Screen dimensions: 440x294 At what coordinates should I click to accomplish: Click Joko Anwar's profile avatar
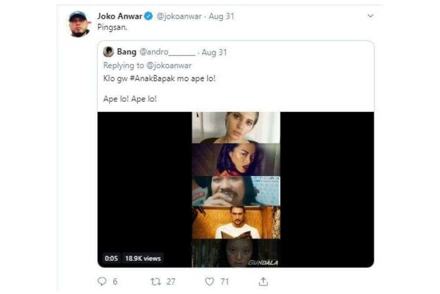coord(79,24)
